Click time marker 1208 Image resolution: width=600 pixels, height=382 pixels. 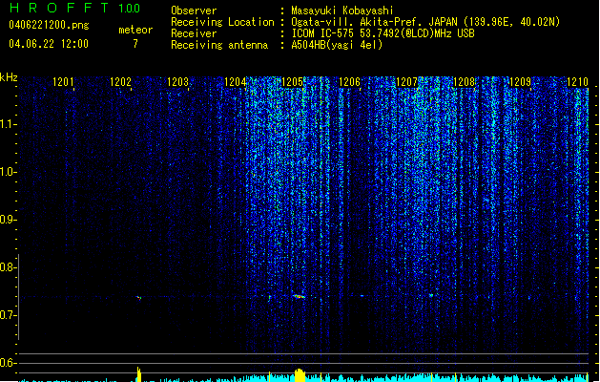464,82
